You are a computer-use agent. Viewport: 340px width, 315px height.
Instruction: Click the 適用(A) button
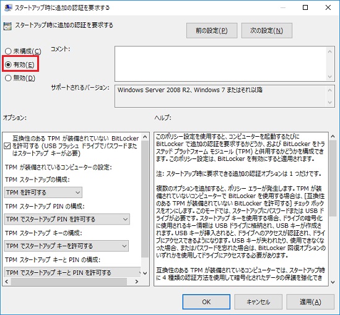(310, 302)
